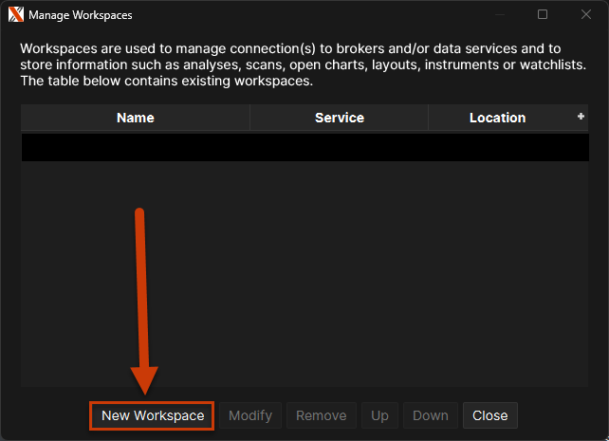609x441 pixels.
Task: Click the Manage Workspaces title text
Action: [x=81, y=15]
